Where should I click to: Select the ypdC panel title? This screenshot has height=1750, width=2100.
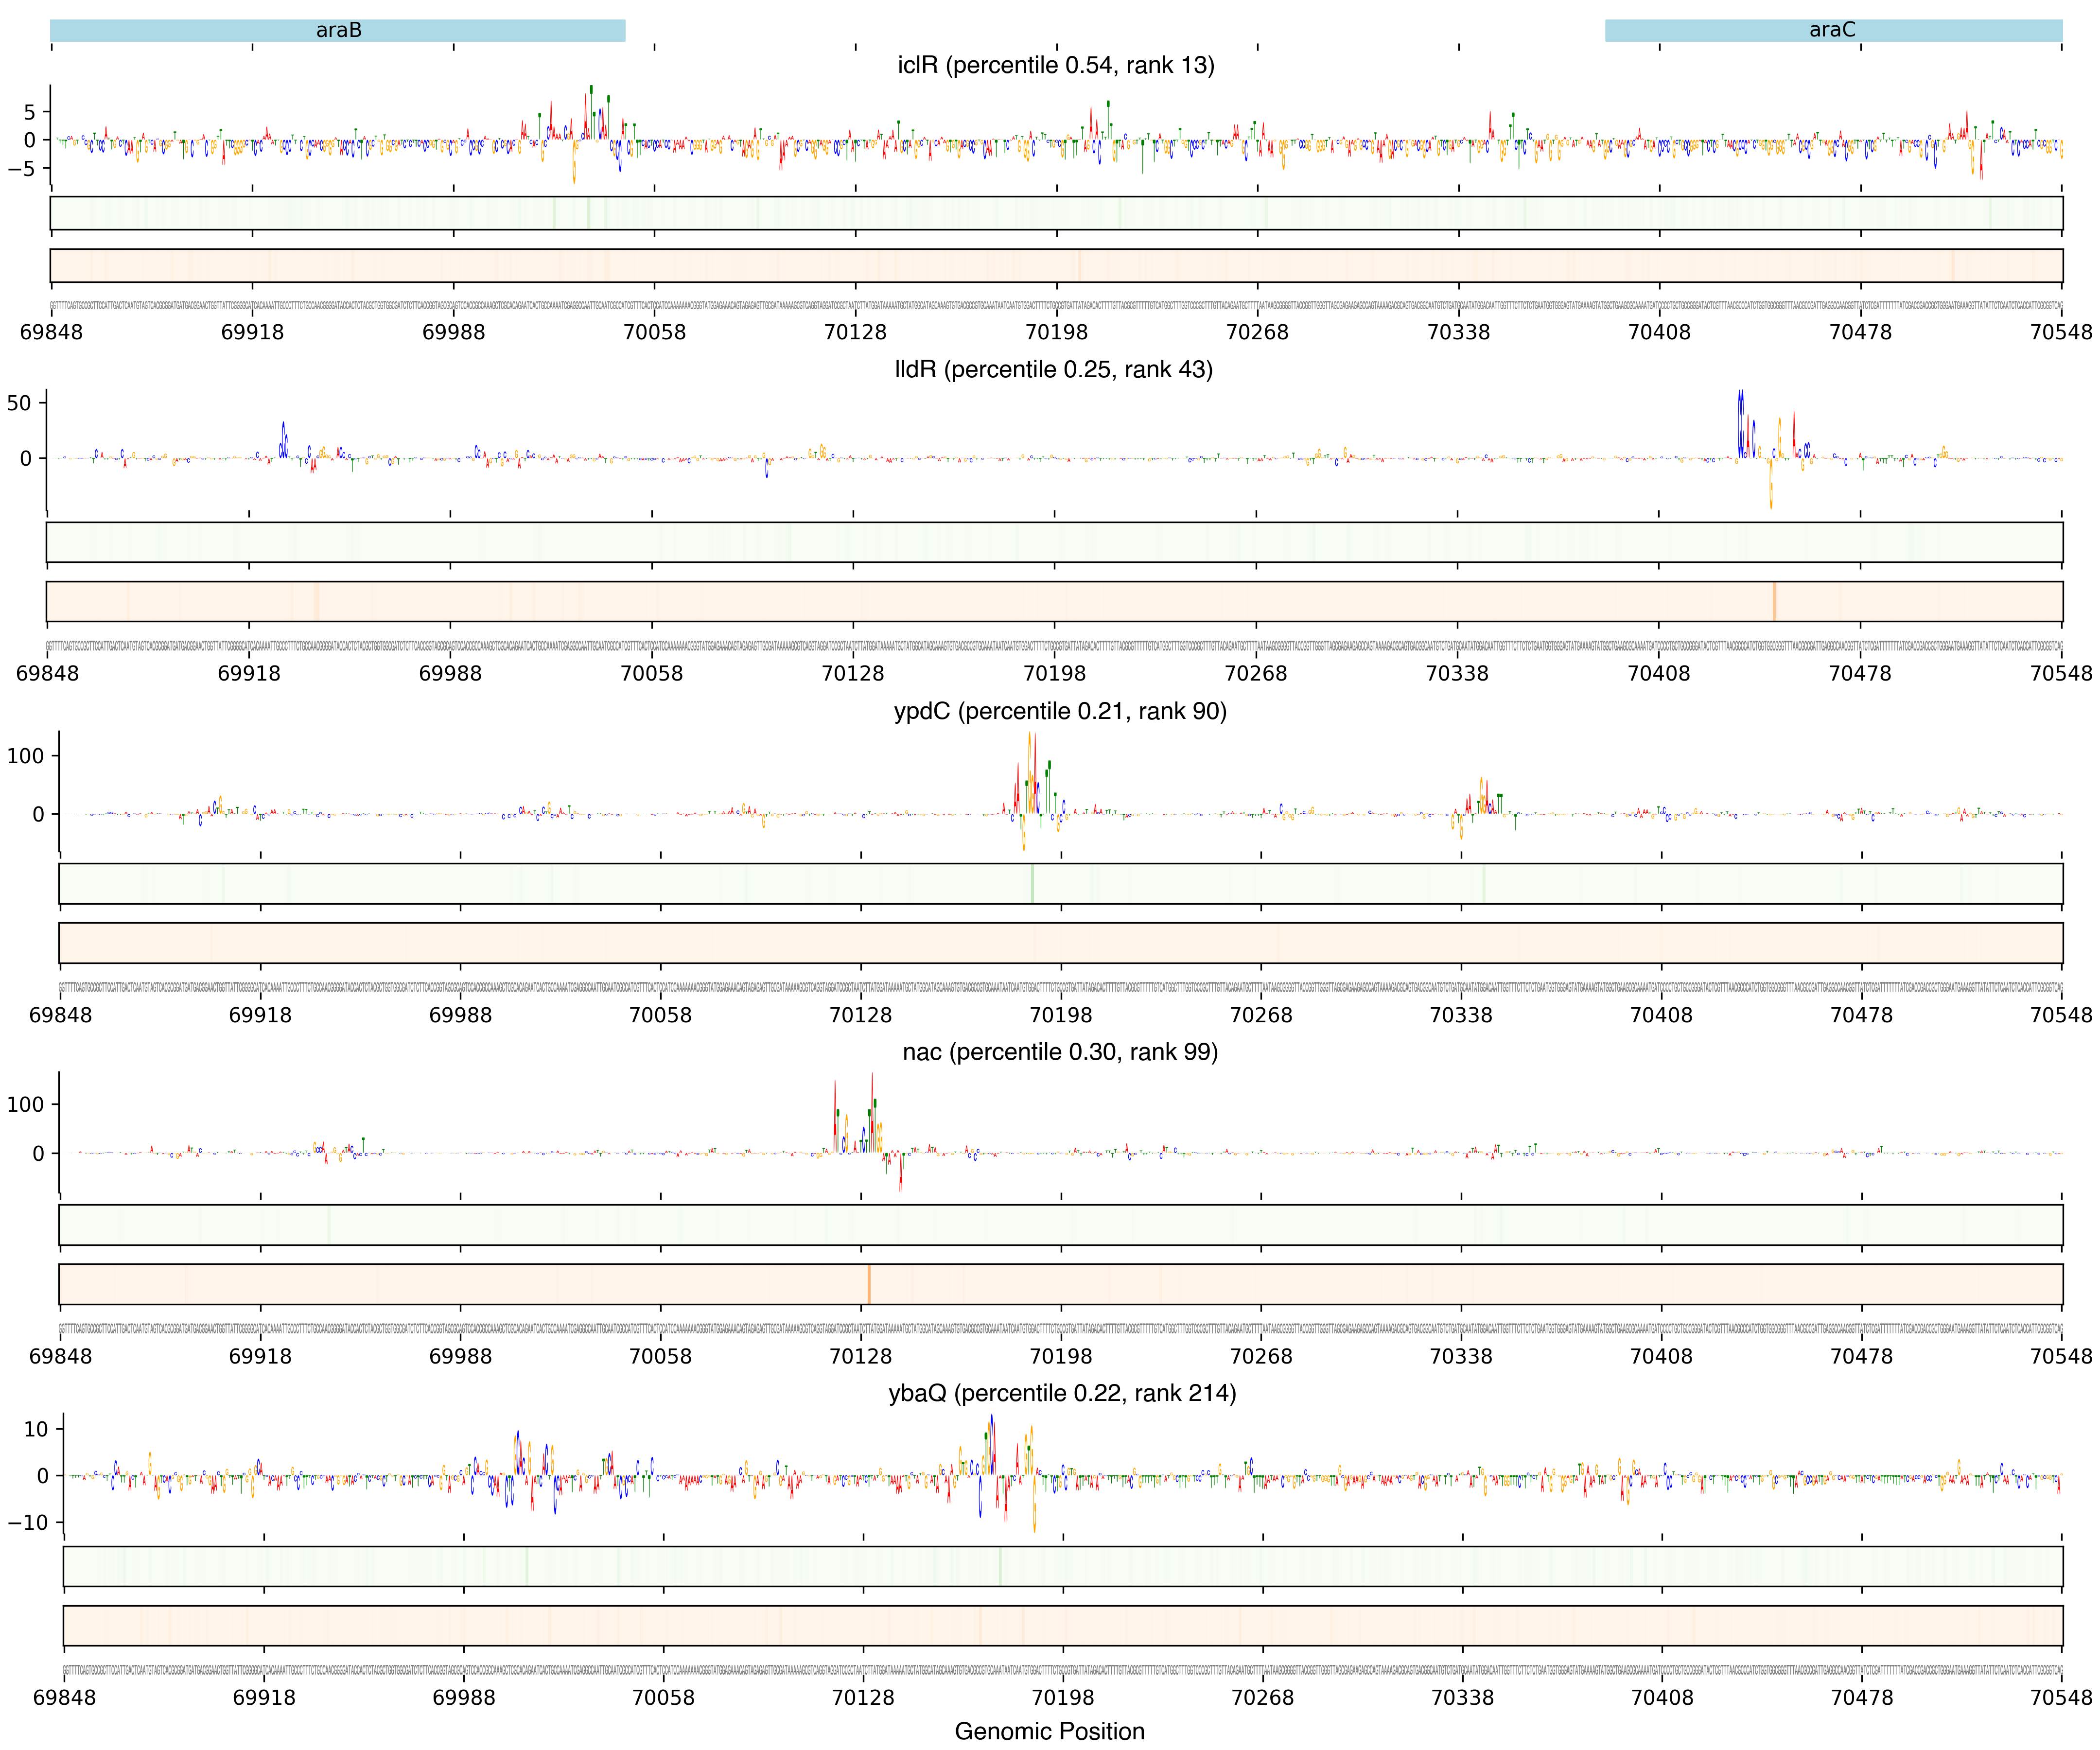(1060, 711)
